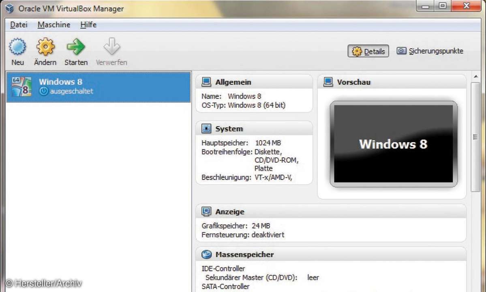Click the System section chip icon
Viewport: 486px width, 292px height.
(x=206, y=128)
